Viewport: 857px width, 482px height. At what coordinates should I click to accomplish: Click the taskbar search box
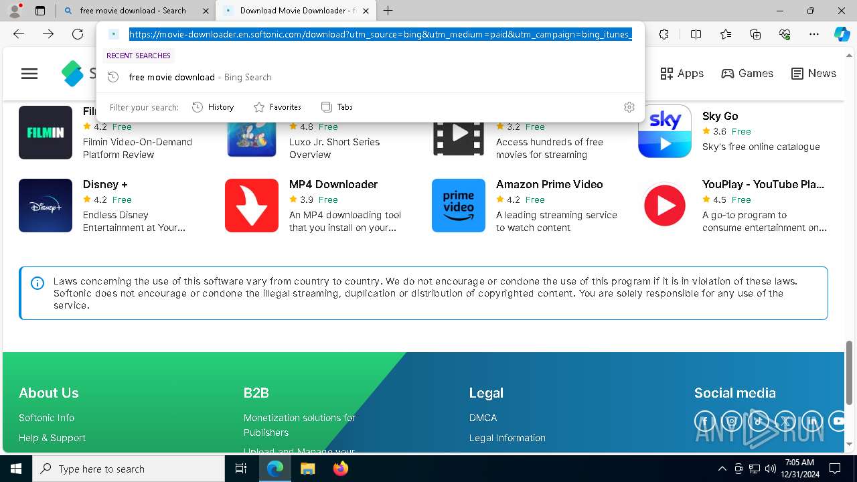coord(129,469)
